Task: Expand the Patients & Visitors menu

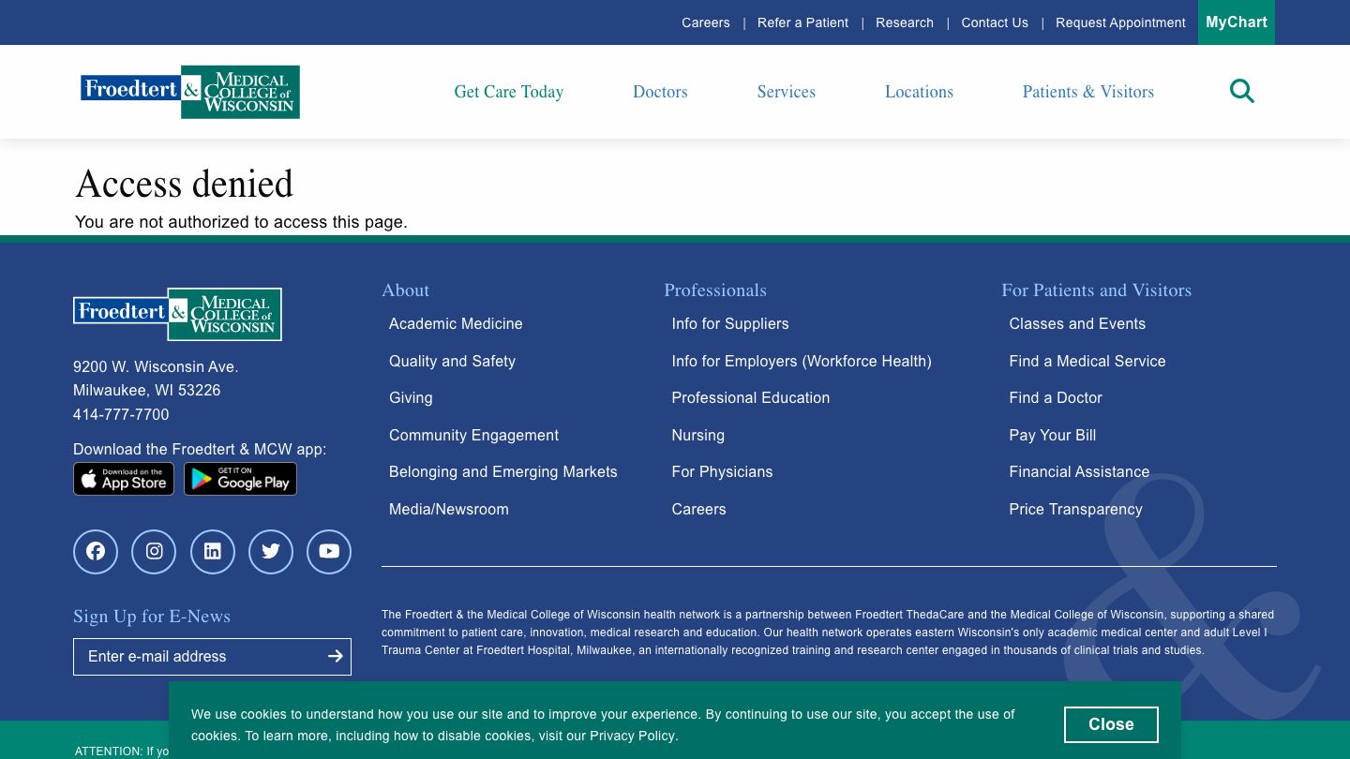Action: [1087, 92]
